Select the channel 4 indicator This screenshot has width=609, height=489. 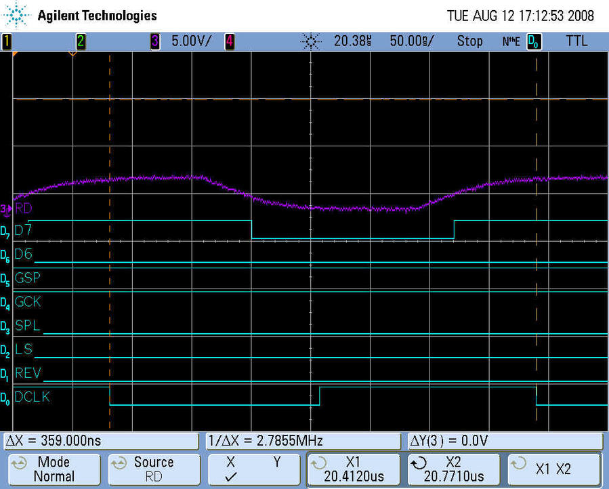[230, 41]
